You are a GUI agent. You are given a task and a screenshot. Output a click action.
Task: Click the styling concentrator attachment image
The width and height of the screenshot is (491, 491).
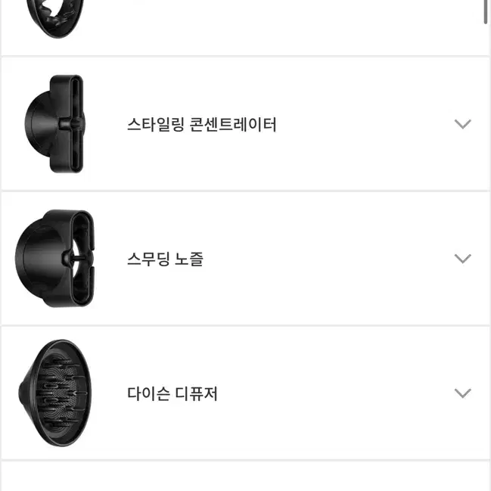[x=54, y=124]
